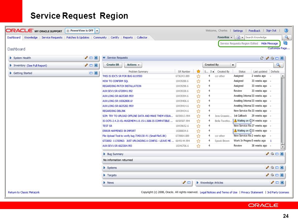Toggle favorite for THIS IS IDC'S SR row
Viewport: 298px width, 224px height.
click(x=198, y=76)
